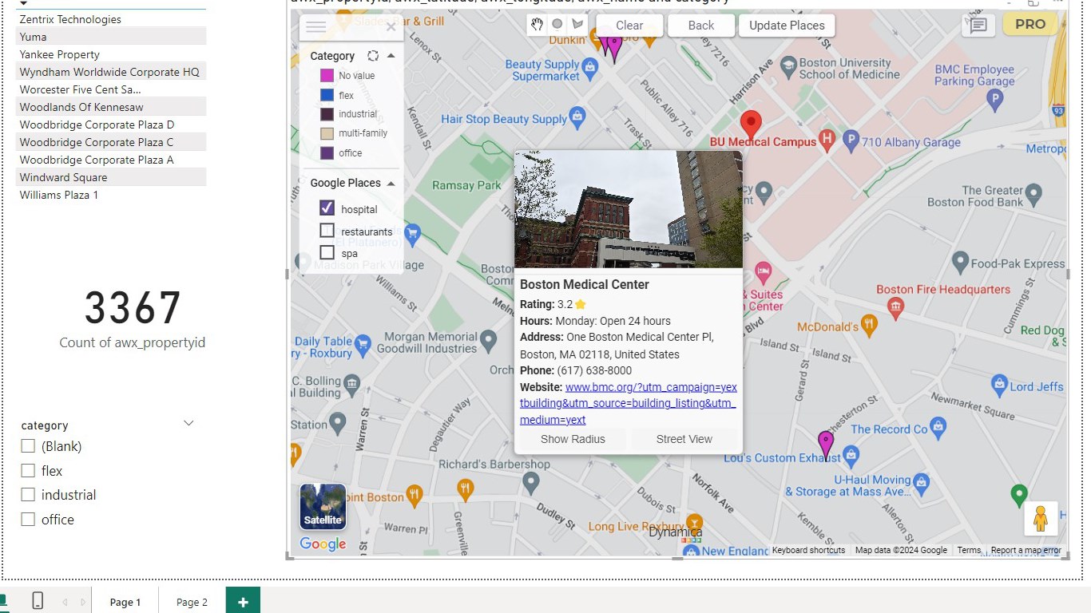Viewport: 1091px width, 613px height.
Task: Click the Boston Fire Headquarters icon
Action: [x=895, y=306]
